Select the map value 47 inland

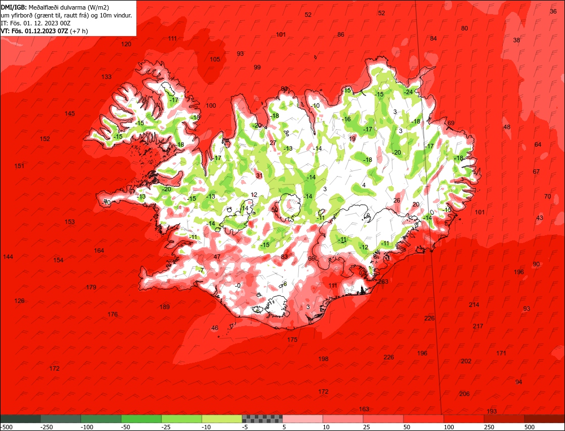[217, 257]
